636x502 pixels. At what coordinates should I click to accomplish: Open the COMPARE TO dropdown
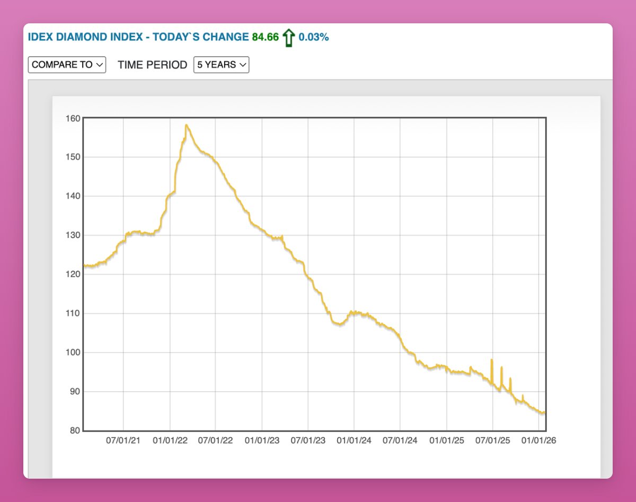(x=67, y=65)
